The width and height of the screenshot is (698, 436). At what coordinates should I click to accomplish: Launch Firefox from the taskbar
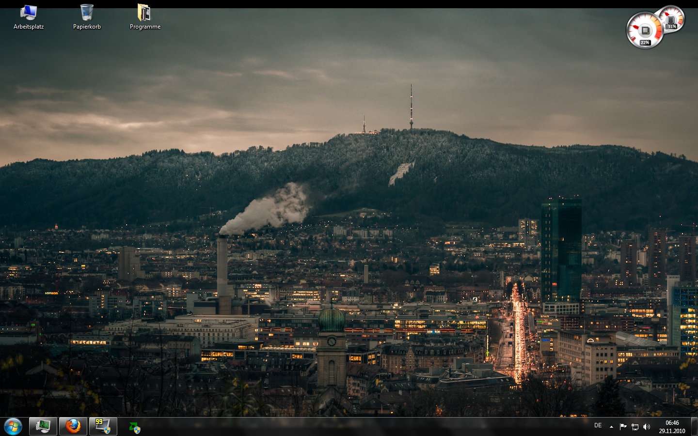73,426
